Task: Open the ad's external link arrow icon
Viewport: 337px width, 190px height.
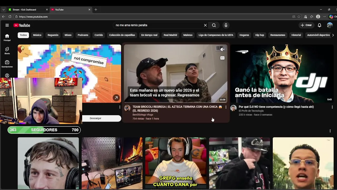Action: 116,98
